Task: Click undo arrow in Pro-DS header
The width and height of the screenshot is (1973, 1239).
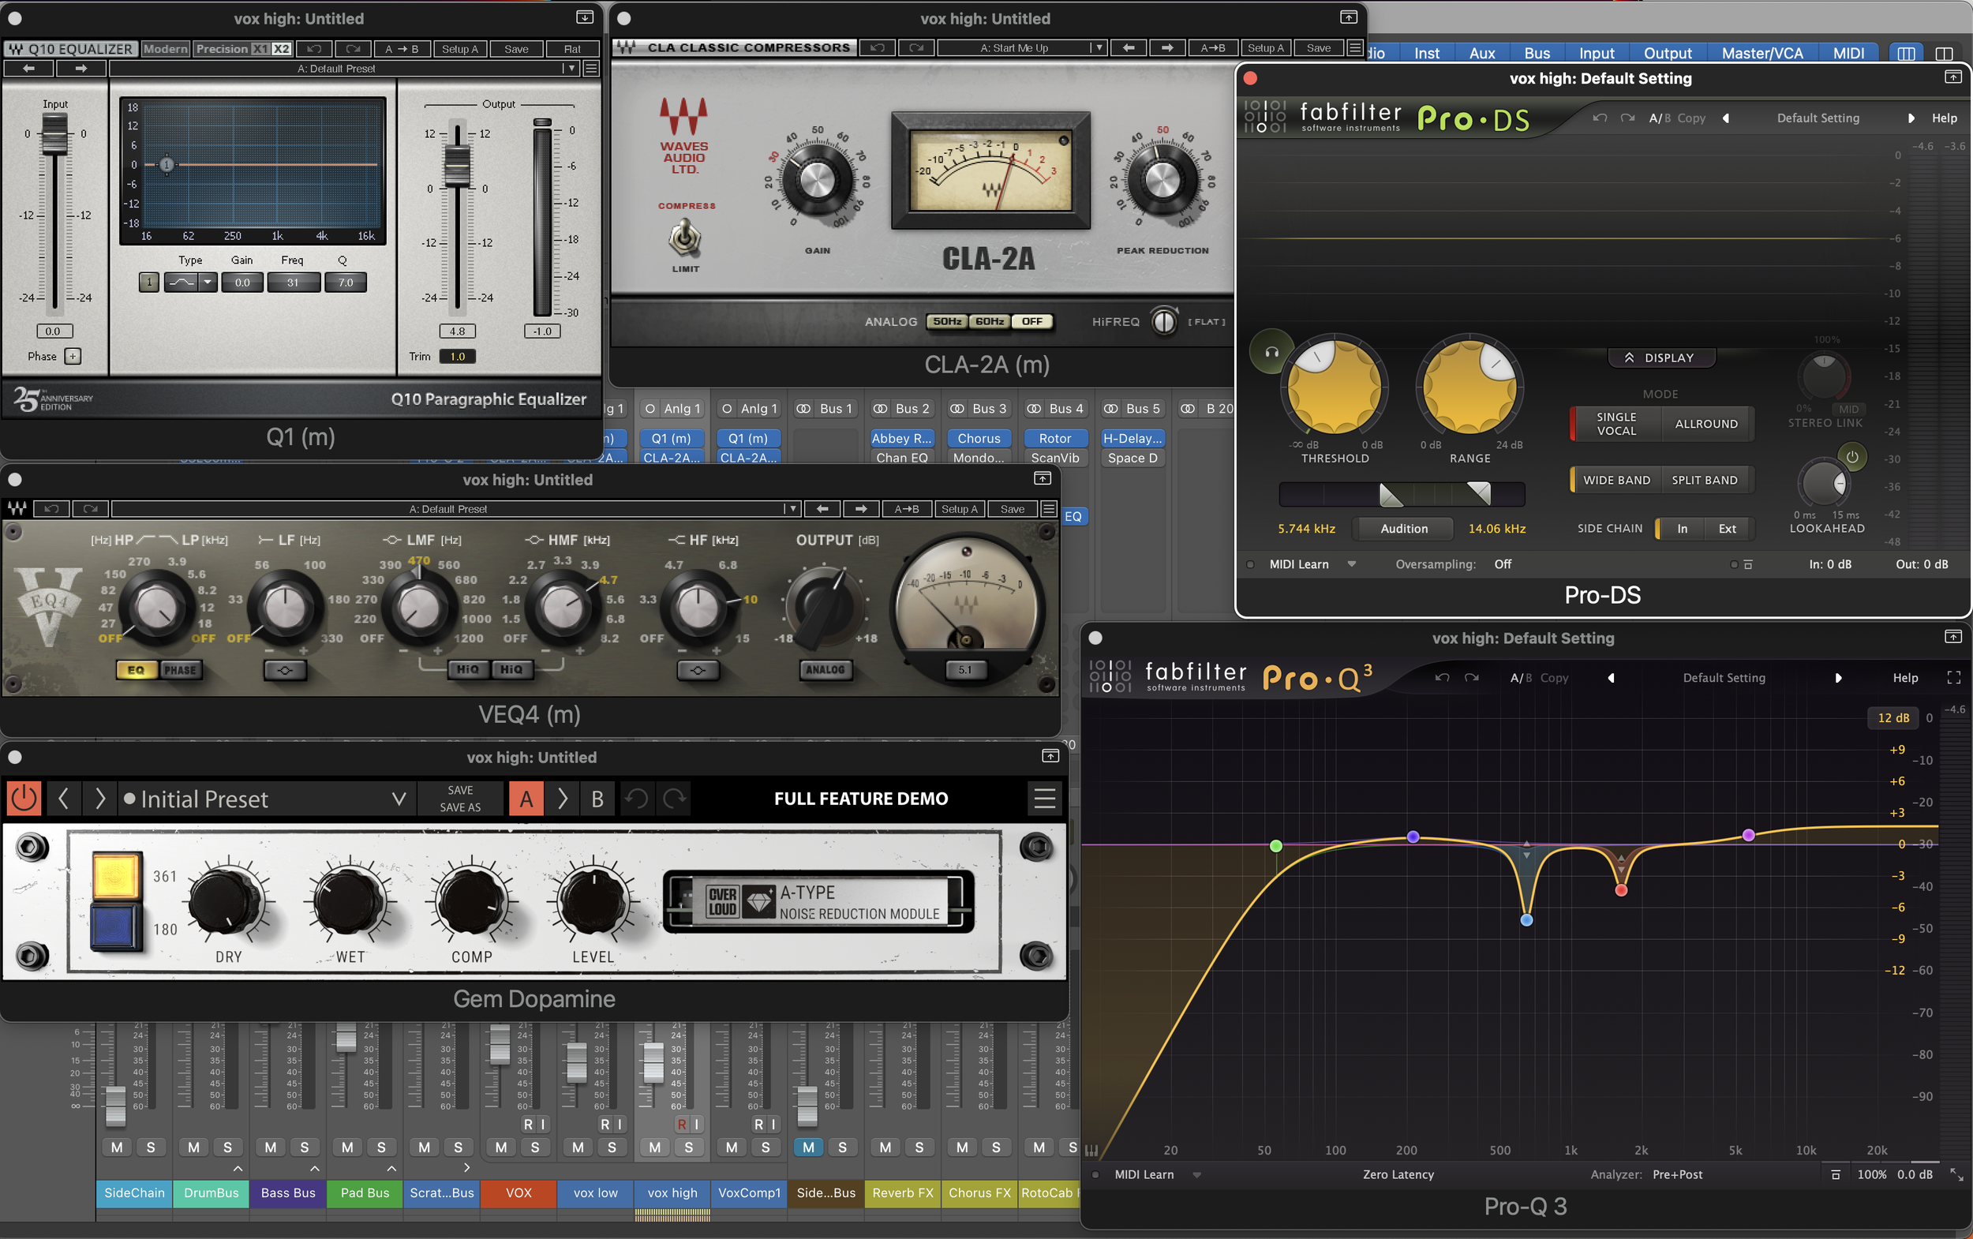Action: point(1600,118)
